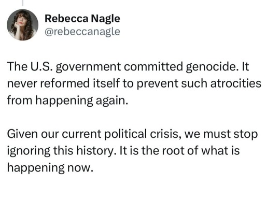The image size is (280, 214).
Task: Click the phrase "we must stop"
Action: (221, 134)
